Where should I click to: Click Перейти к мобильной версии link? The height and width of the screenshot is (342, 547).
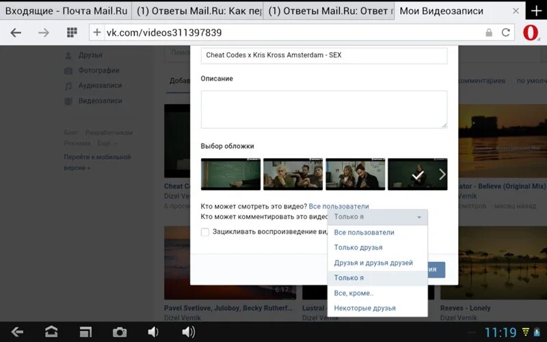97,162
